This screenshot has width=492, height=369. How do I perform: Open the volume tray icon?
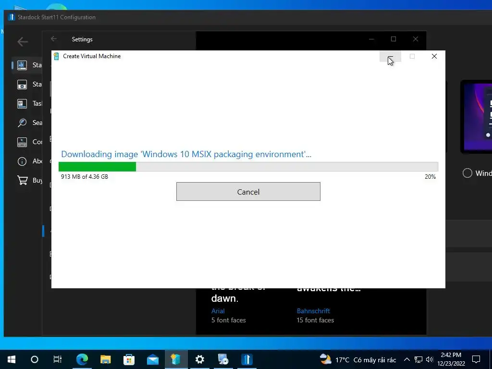pos(430,359)
